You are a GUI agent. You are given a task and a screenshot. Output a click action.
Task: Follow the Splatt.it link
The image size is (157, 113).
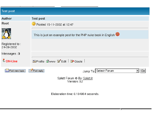point(88,78)
